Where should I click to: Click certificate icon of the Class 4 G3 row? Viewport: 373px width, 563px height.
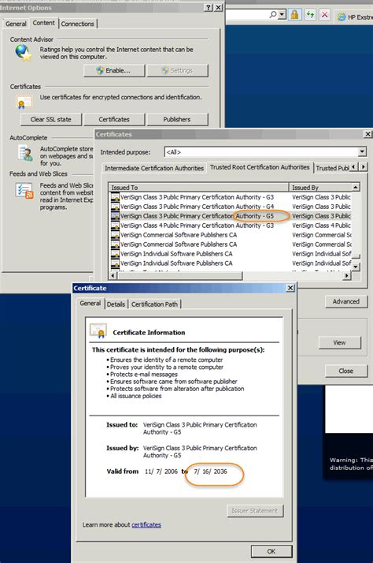pyautogui.click(x=115, y=226)
